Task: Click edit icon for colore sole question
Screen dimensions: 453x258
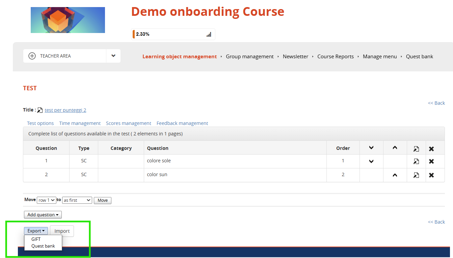Action: coord(416,161)
